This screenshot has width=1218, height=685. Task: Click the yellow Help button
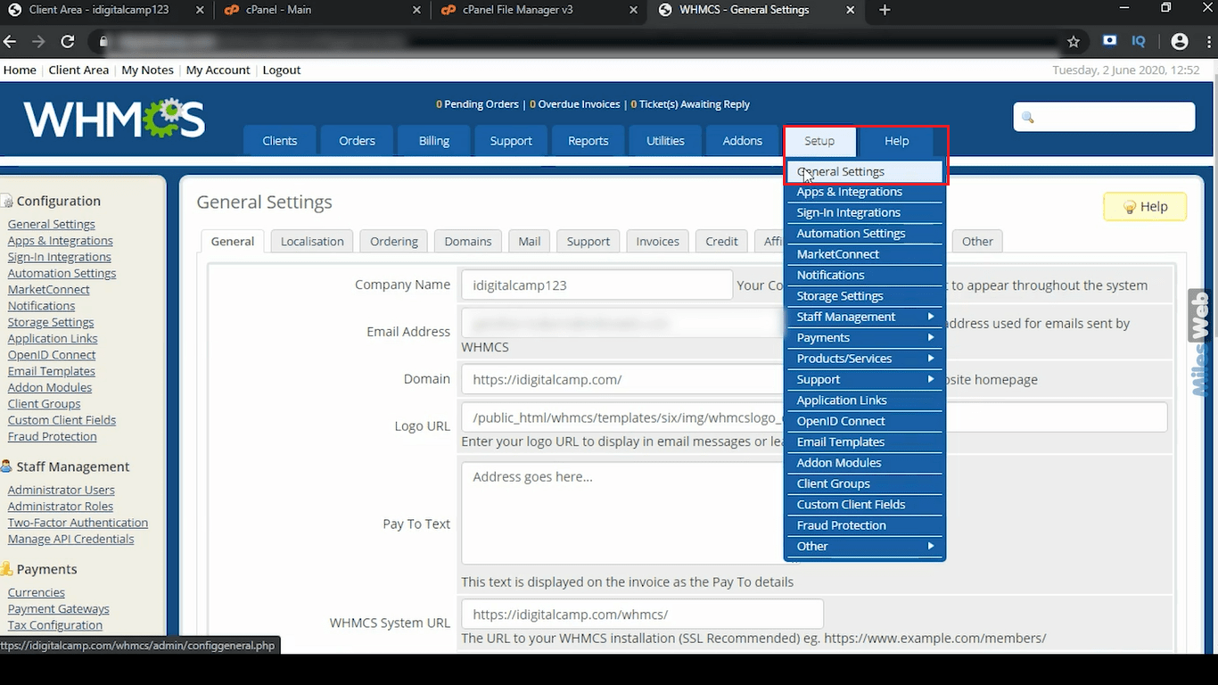click(x=1145, y=207)
